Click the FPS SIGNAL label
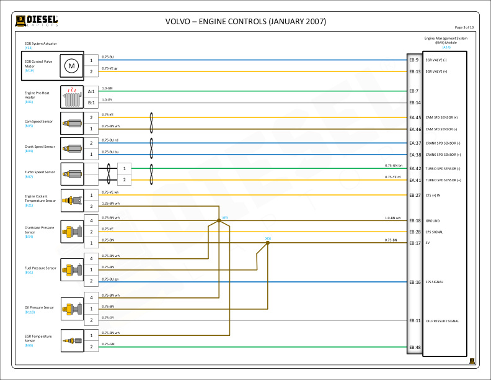The height and width of the screenshot is (380, 491). pyautogui.click(x=435, y=282)
